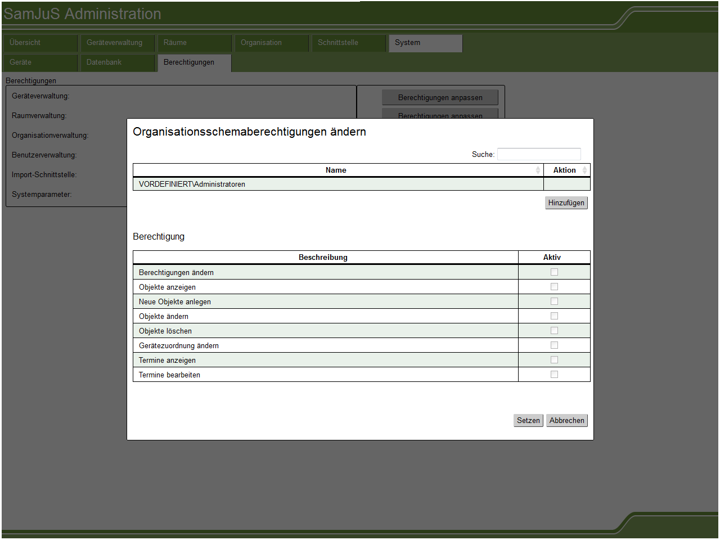
Task: Toggle Aktiv checkbox for Objekte ändern
Action: pyautogui.click(x=554, y=316)
